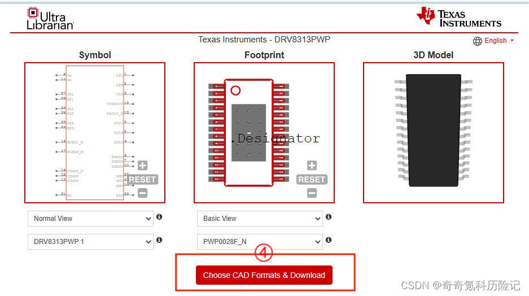
Task: Open the PWP0028F_N footprint dropdown
Action: 260,242
